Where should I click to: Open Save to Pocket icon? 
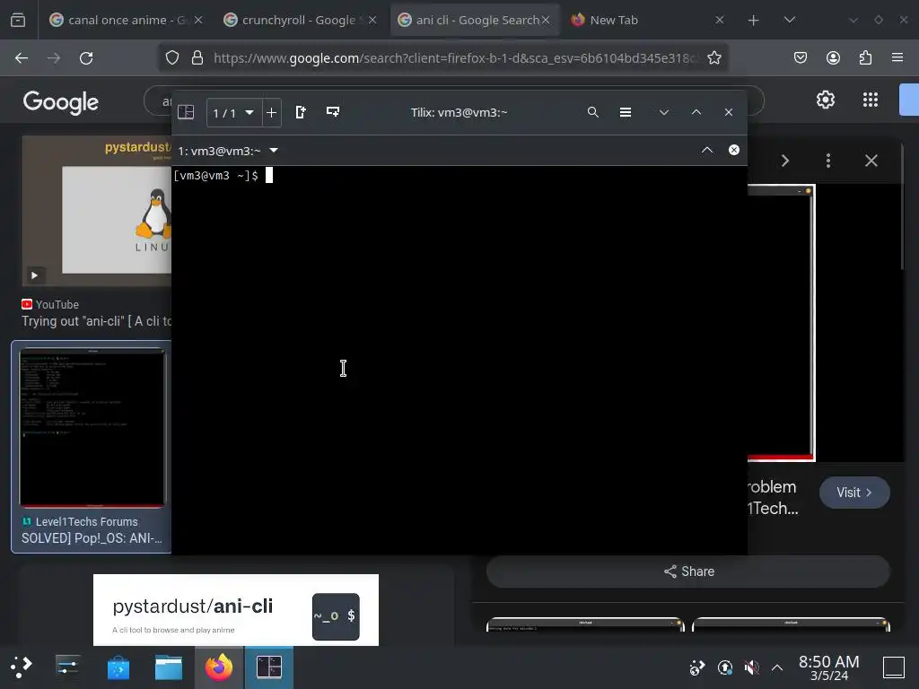(x=801, y=57)
